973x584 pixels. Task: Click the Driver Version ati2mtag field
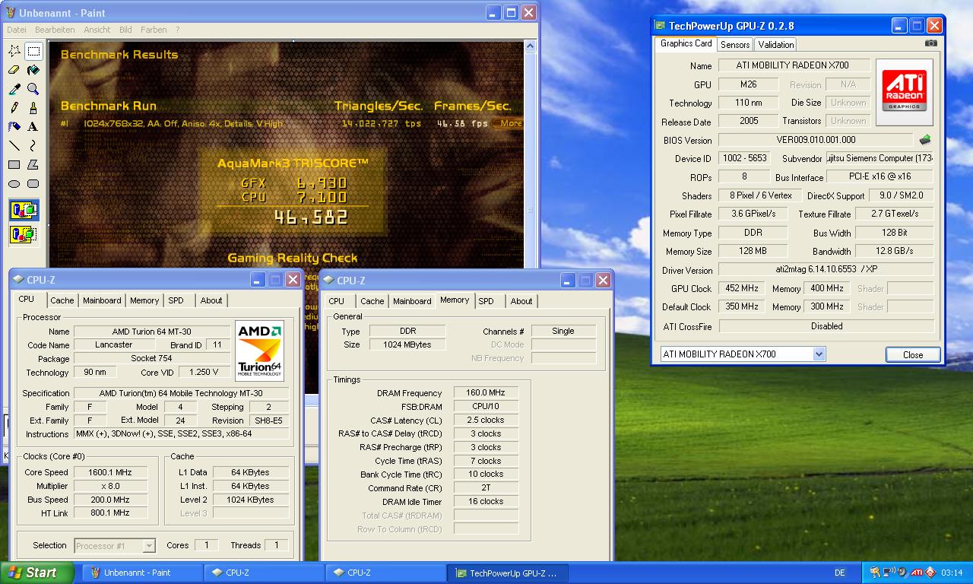(826, 270)
